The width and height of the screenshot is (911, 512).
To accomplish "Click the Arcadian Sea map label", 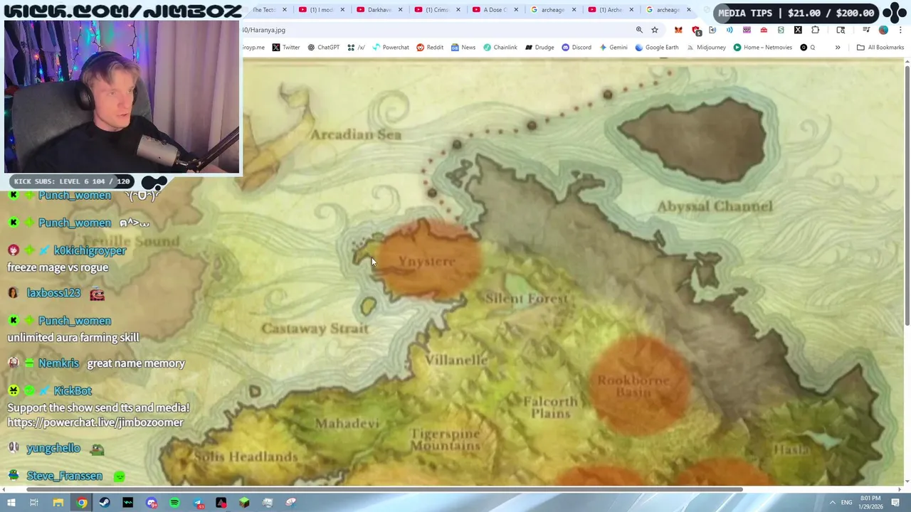I will (356, 134).
